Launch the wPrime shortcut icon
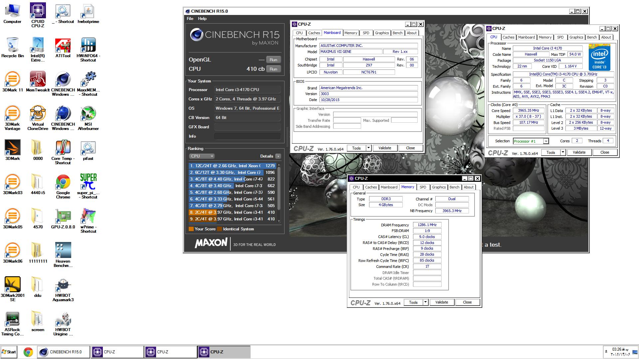Screen dimensions: 639x359 coord(88,221)
